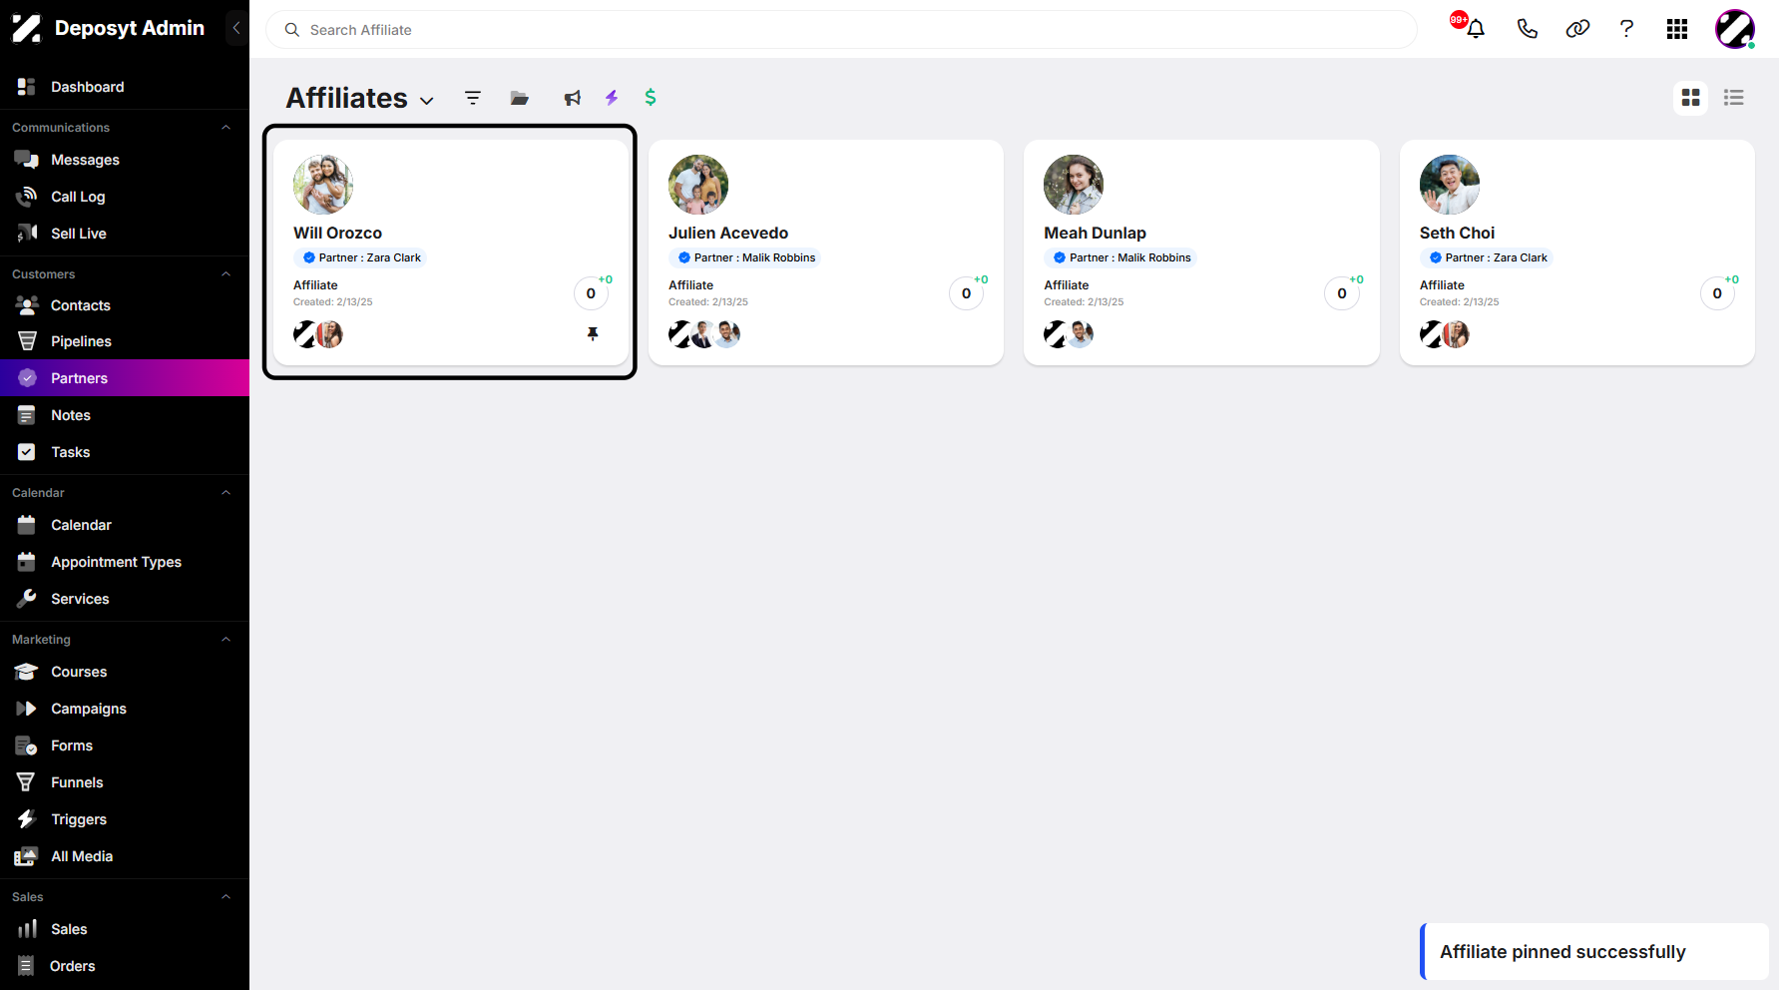
Task: Go to Messages
Action: click(x=125, y=160)
